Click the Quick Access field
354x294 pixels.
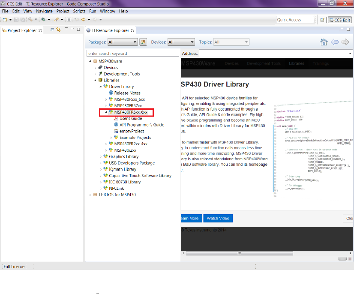(x=295, y=20)
